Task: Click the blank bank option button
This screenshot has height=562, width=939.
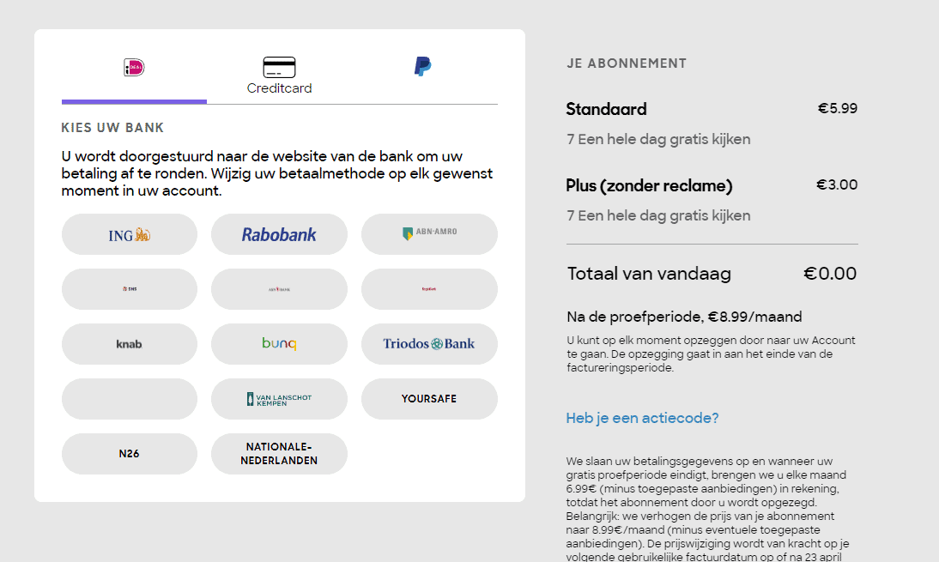Action: pos(130,399)
